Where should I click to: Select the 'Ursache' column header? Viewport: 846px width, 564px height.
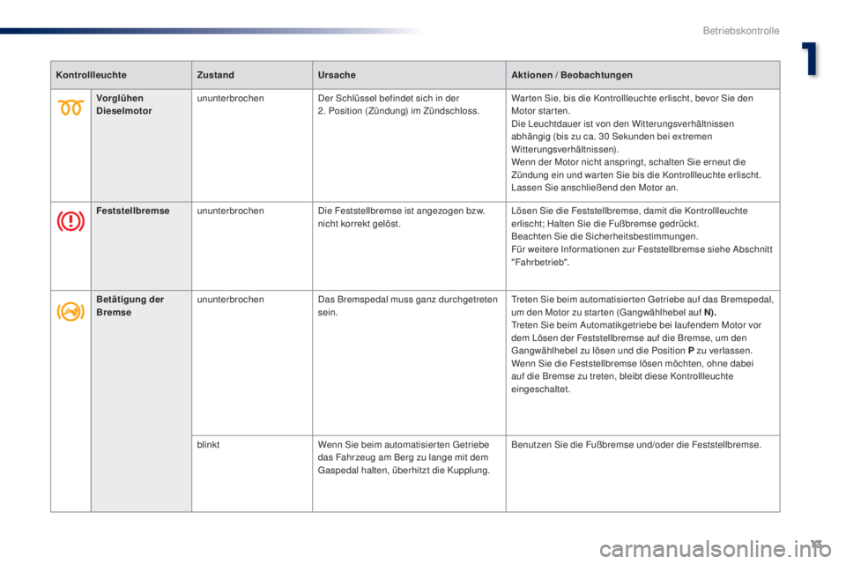[x=337, y=75]
